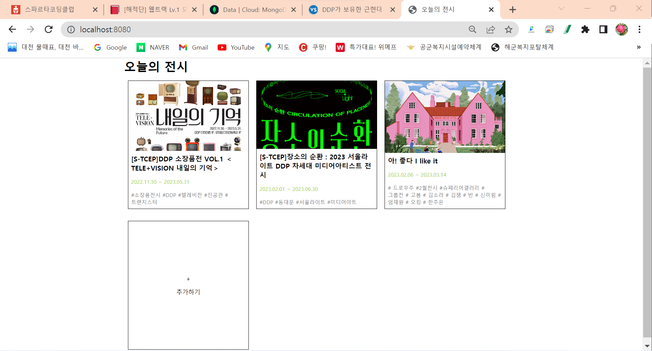Click the page scrollbar down arrow
Image resolution: width=652 pixels, height=351 pixels.
647,346
